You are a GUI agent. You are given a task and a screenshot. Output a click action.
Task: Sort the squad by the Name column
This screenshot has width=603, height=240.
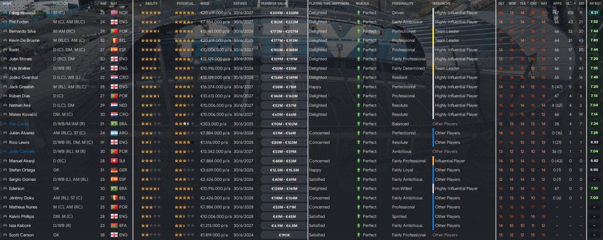pyautogui.click(x=7, y=3)
